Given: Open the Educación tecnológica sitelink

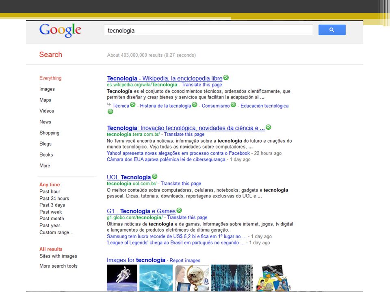Looking at the screenshot, I should tap(264, 106).
